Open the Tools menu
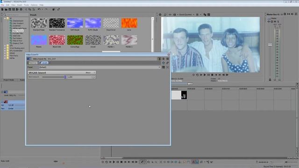 [x=26, y=5]
